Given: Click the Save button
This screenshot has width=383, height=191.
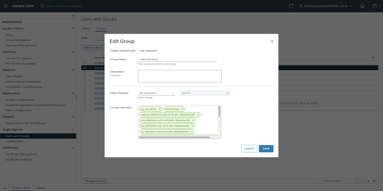Looking at the screenshot, I should [x=266, y=149].
